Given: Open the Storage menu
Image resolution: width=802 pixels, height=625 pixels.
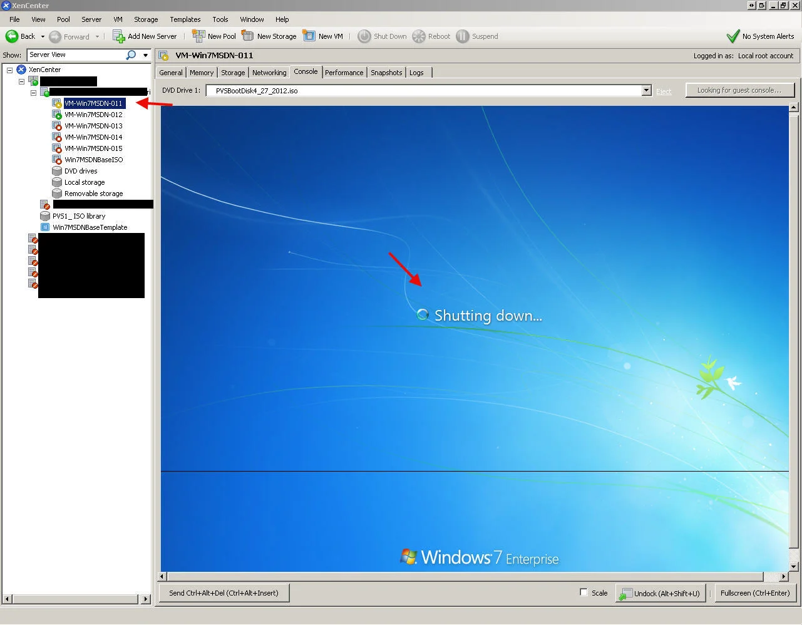Looking at the screenshot, I should (x=146, y=19).
